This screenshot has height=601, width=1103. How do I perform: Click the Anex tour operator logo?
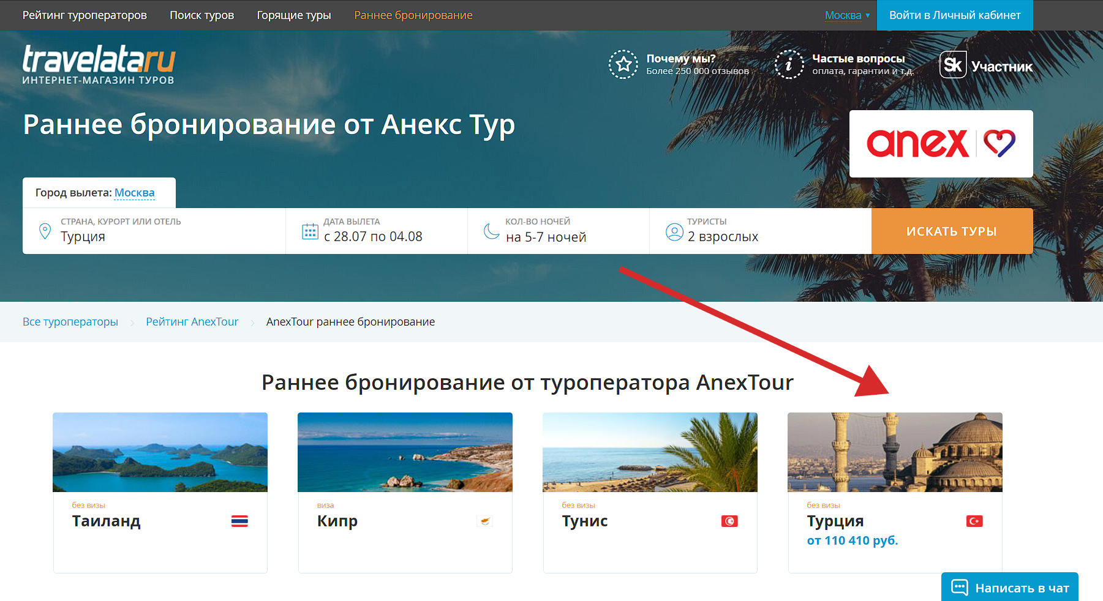point(940,144)
